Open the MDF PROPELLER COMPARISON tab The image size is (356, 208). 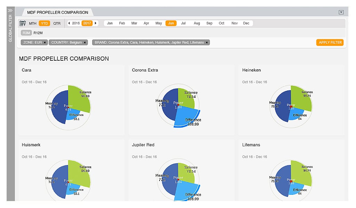click(x=57, y=12)
